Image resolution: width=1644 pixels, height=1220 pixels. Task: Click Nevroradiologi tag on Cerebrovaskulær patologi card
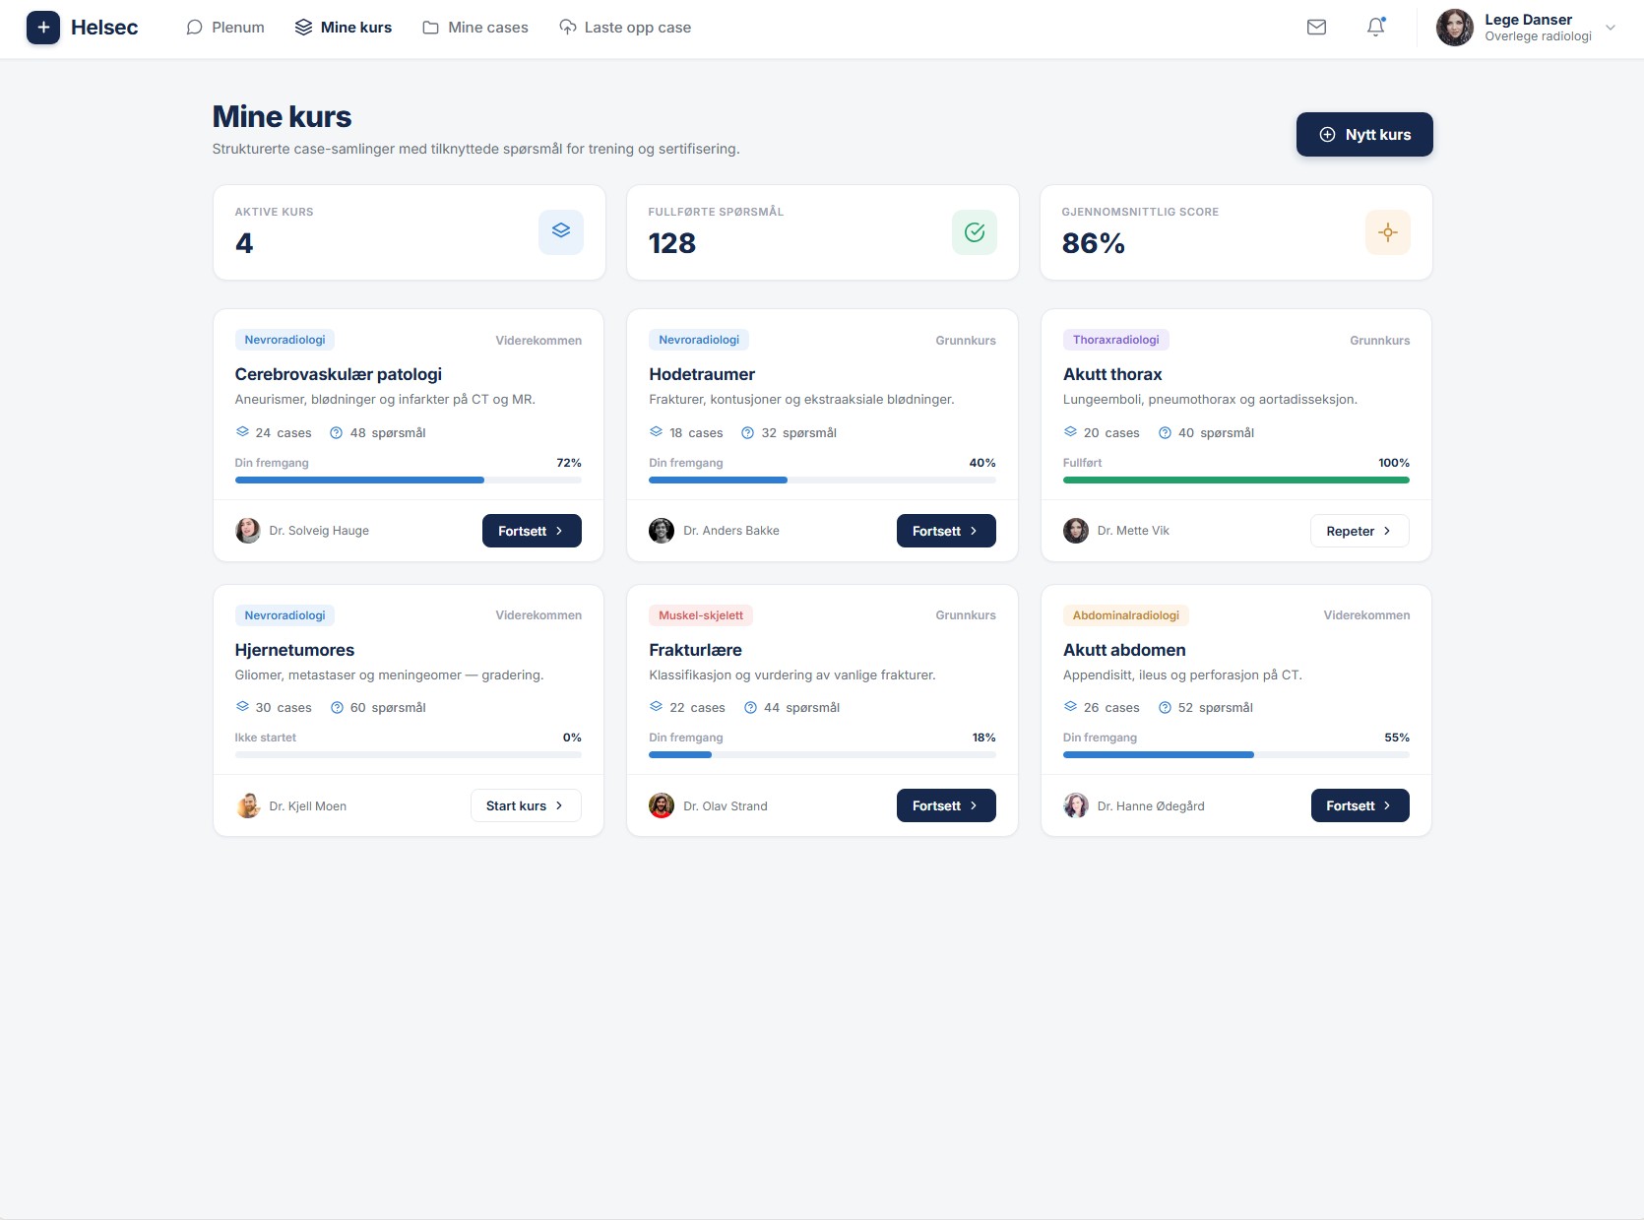285,340
